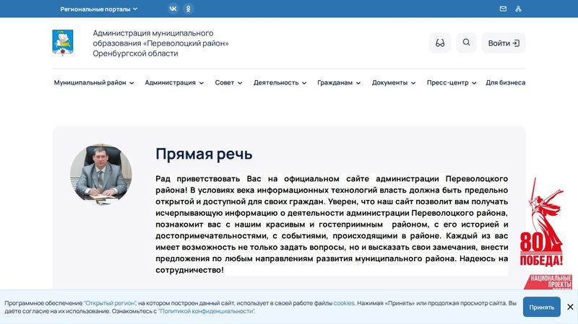The width and height of the screenshot is (578, 324).
Task: Open the Гражданам menu item
Action: (x=339, y=82)
